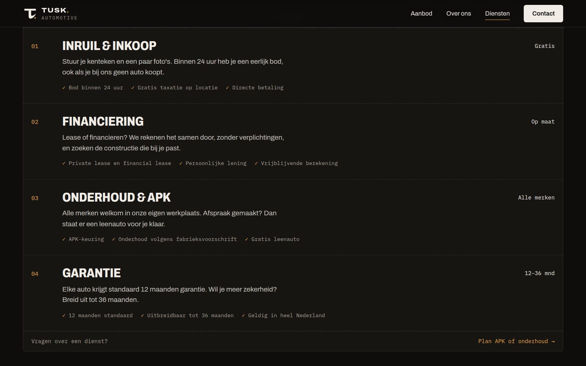Click the Tusk Automotive logo icon
The image size is (586, 366).
pyautogui.click(x=30, y=14)
